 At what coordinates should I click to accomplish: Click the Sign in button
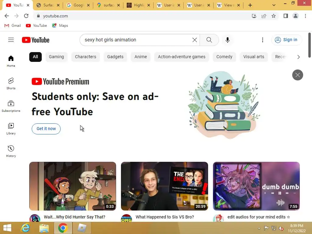pyautogui.click(x=286, y=40)
